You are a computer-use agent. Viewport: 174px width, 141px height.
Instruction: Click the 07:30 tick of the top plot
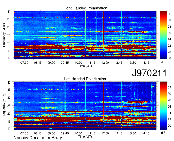click(x=24, y=63)
